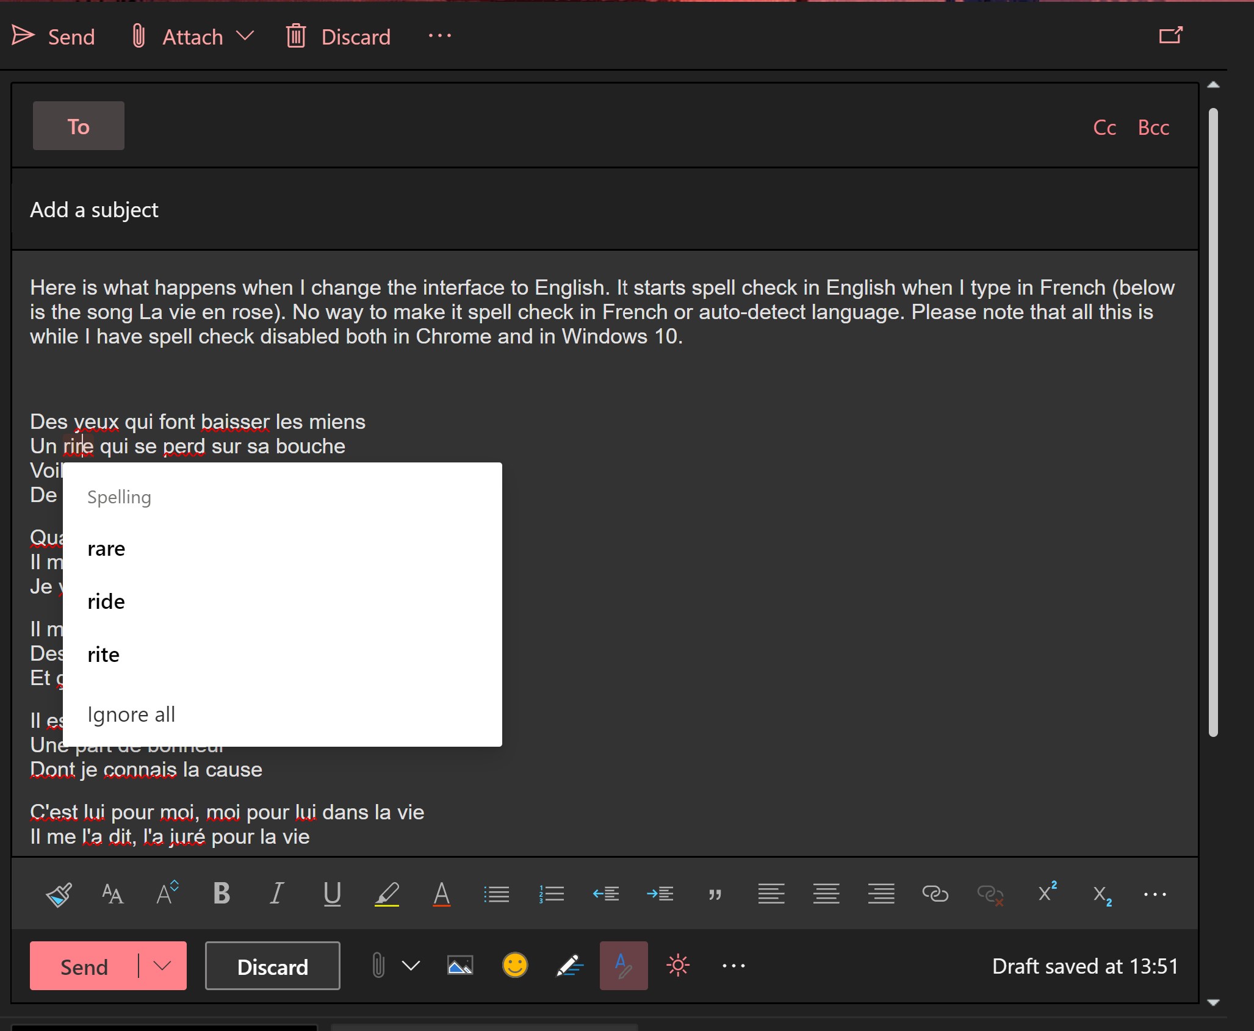Expand Send options dropdown arrow
This screenshot has height=1031, width=1254.
tap(162, 966)
